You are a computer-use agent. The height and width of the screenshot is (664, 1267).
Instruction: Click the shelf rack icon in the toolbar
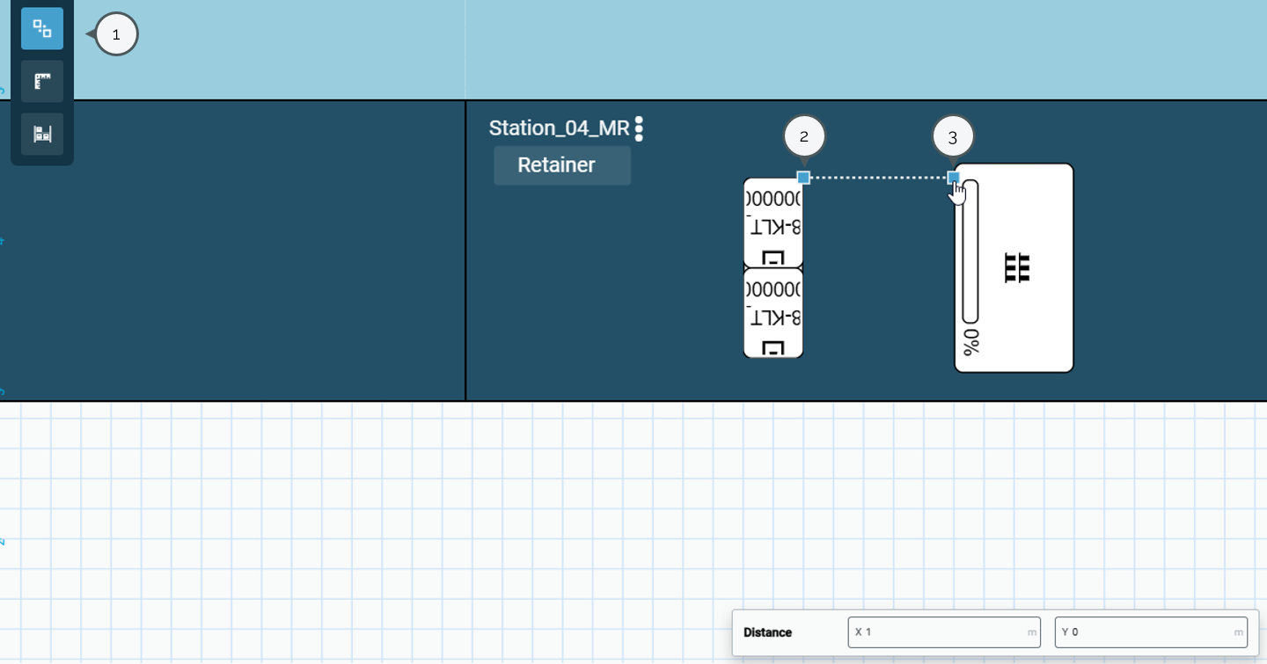(x=42, y=134)
